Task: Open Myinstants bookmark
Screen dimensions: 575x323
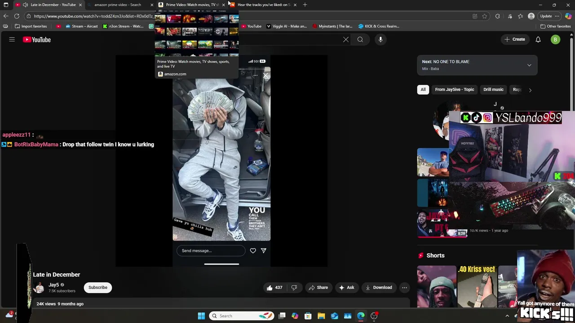Action: point(332,26)
